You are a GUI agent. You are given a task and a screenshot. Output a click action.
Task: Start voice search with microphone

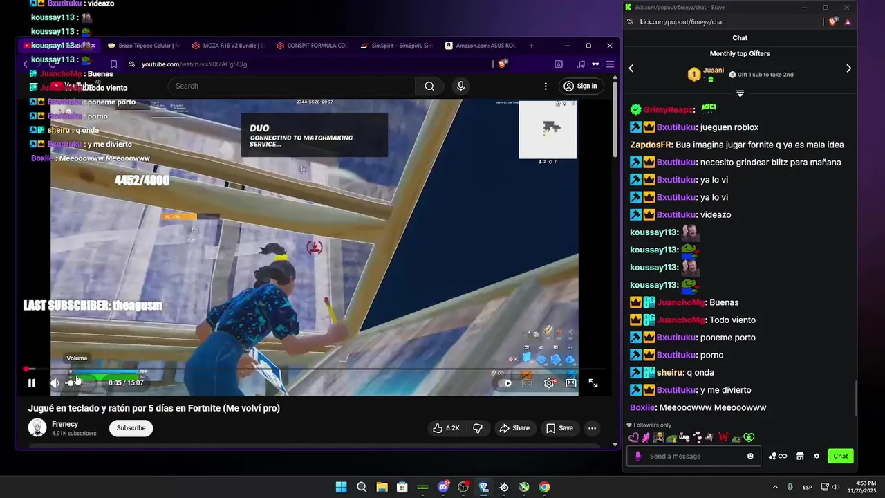(x=461, y=86)
